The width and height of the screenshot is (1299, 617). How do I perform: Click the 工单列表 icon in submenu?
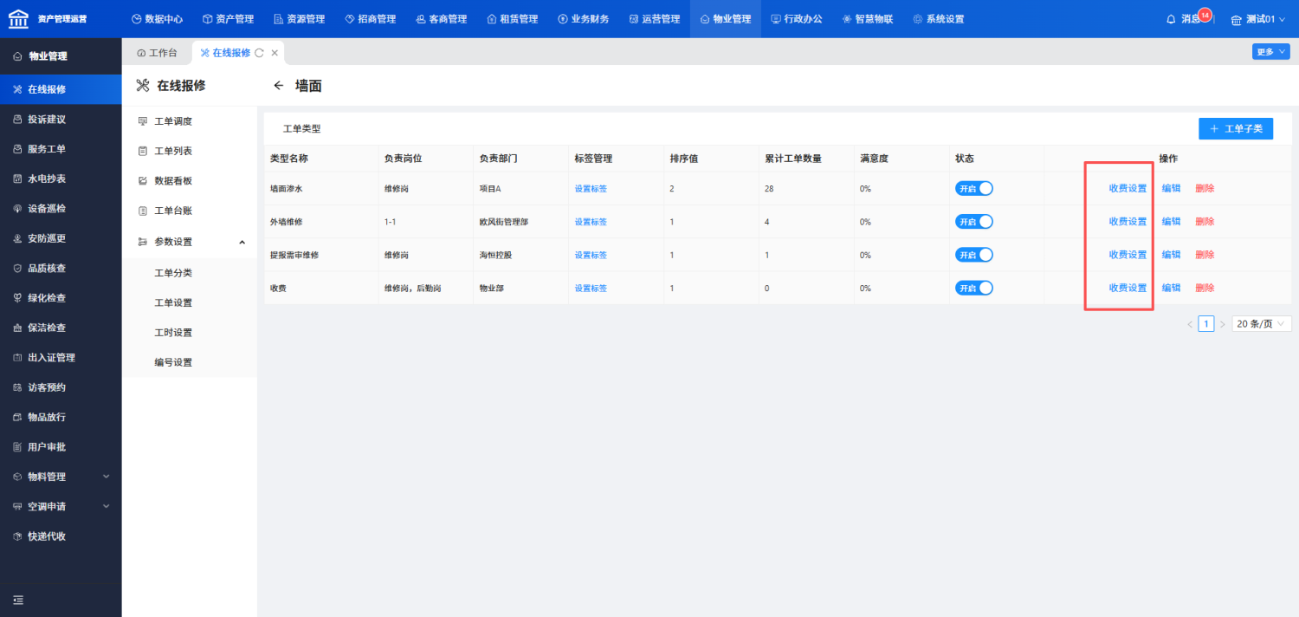pyautogui.click(x=143, y=151)
